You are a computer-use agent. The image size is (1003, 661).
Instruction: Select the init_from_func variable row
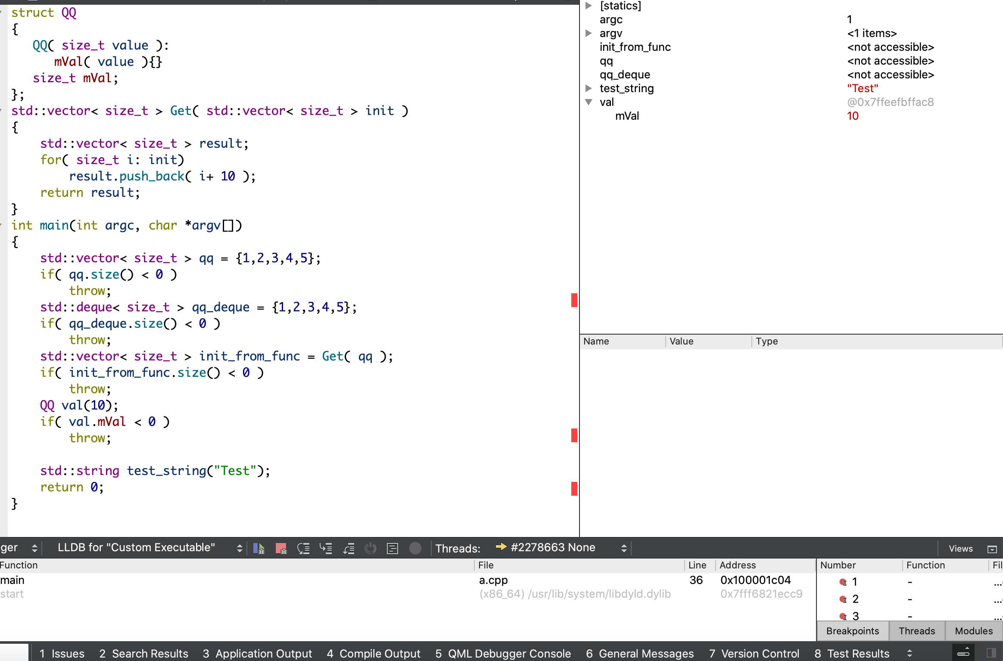[791, 47]
